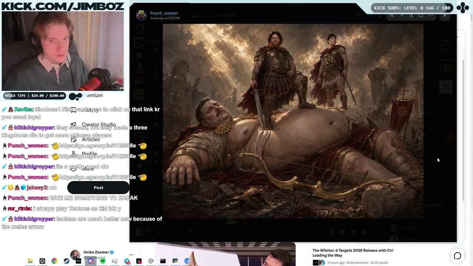The image size is (473, 266).
Task: Click the Kick Subs Level 8 goal bar
Action: (412, 8)
